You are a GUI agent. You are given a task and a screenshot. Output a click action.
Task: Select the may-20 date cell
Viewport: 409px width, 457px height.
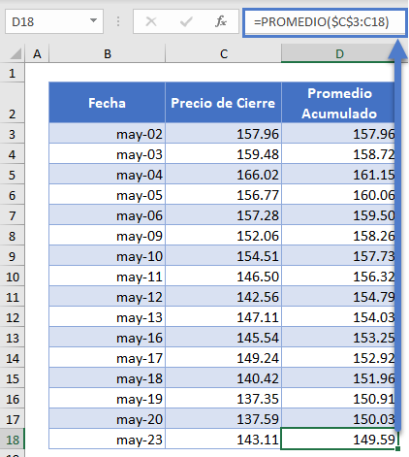(107, 419)
